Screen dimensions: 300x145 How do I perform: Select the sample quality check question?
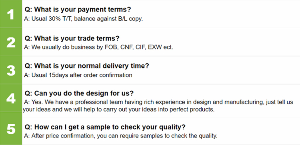point(105,127)
